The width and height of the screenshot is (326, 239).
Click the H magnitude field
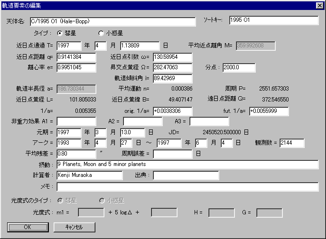[x=222, y=213]
